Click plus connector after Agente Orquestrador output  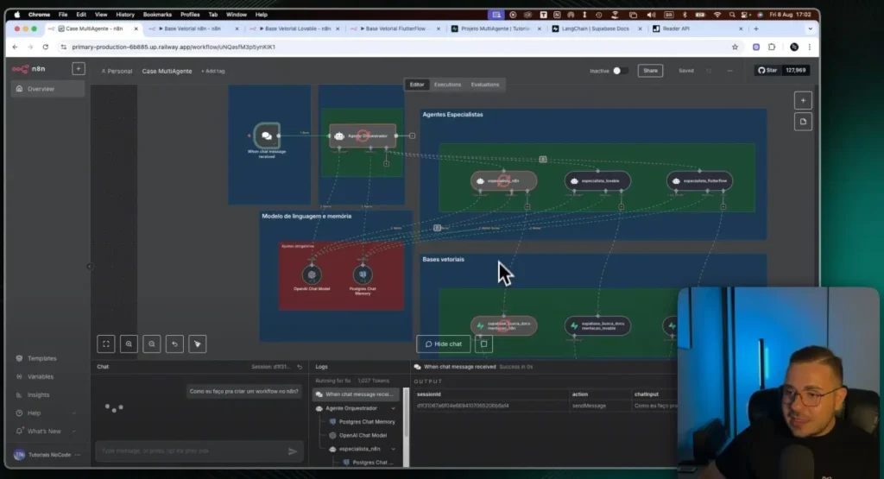coord(412,136)
